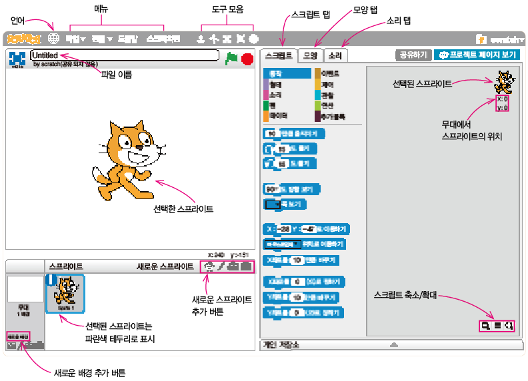
Task: Switch to the 스크립트 (Scripts) tab
Action: tap(279, 55)
